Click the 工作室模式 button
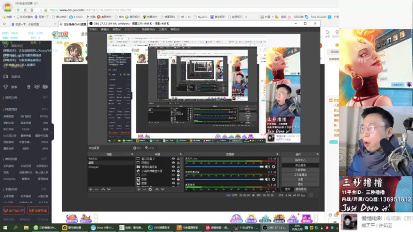 [x=300, y=175]
